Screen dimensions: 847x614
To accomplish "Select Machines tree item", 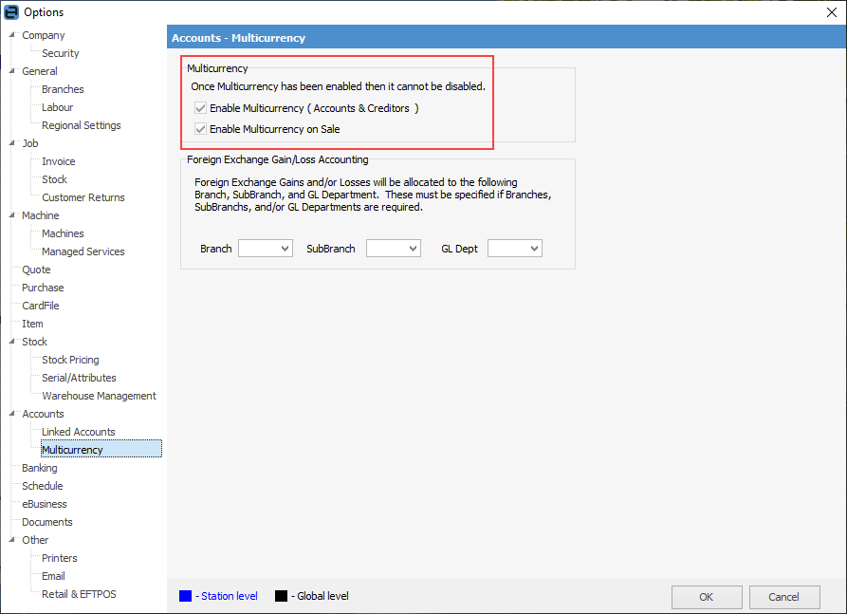I will [63, 233].
